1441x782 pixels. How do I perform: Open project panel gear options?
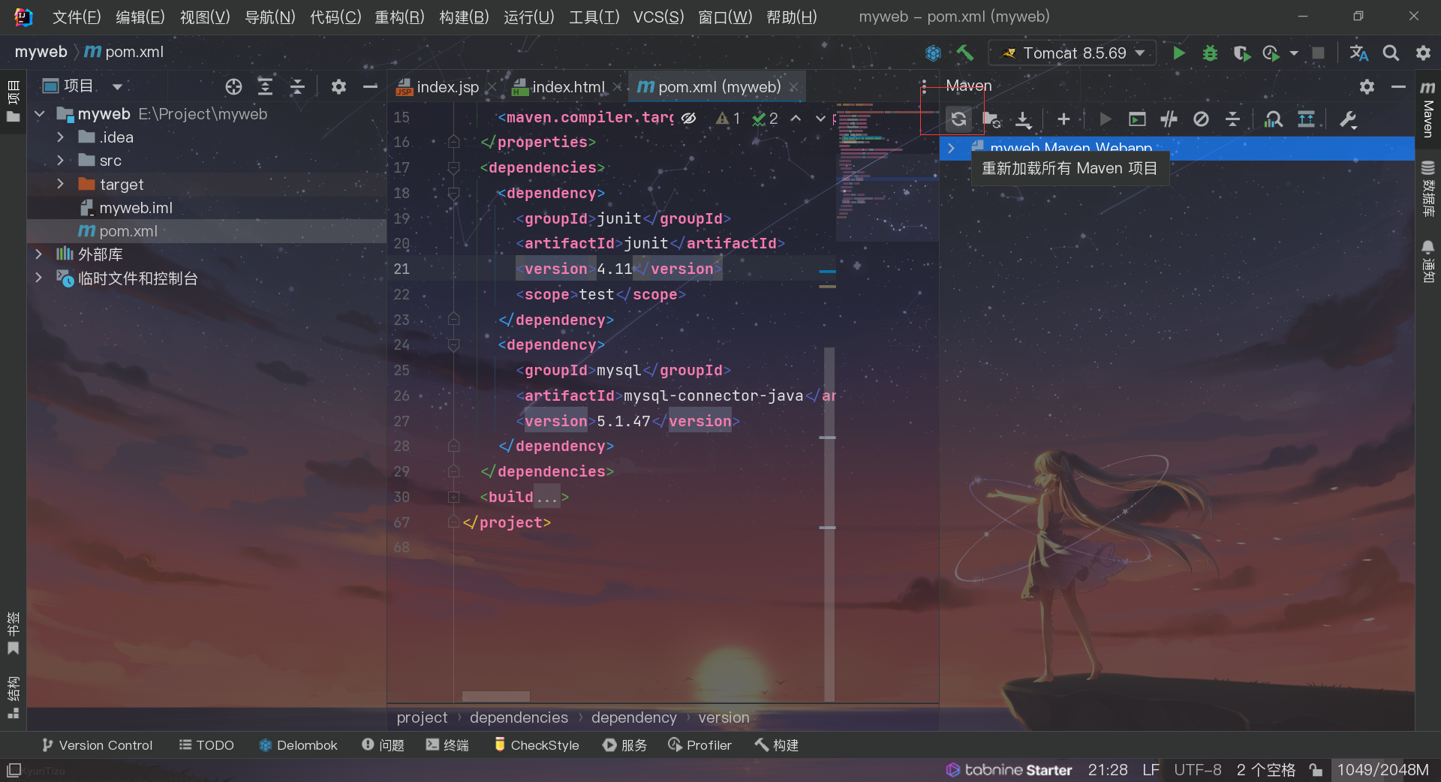[338, 86]
